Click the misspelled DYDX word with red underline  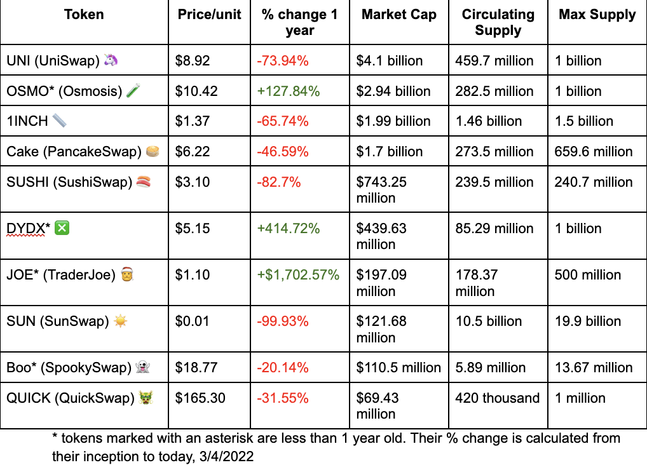[25, 228]
